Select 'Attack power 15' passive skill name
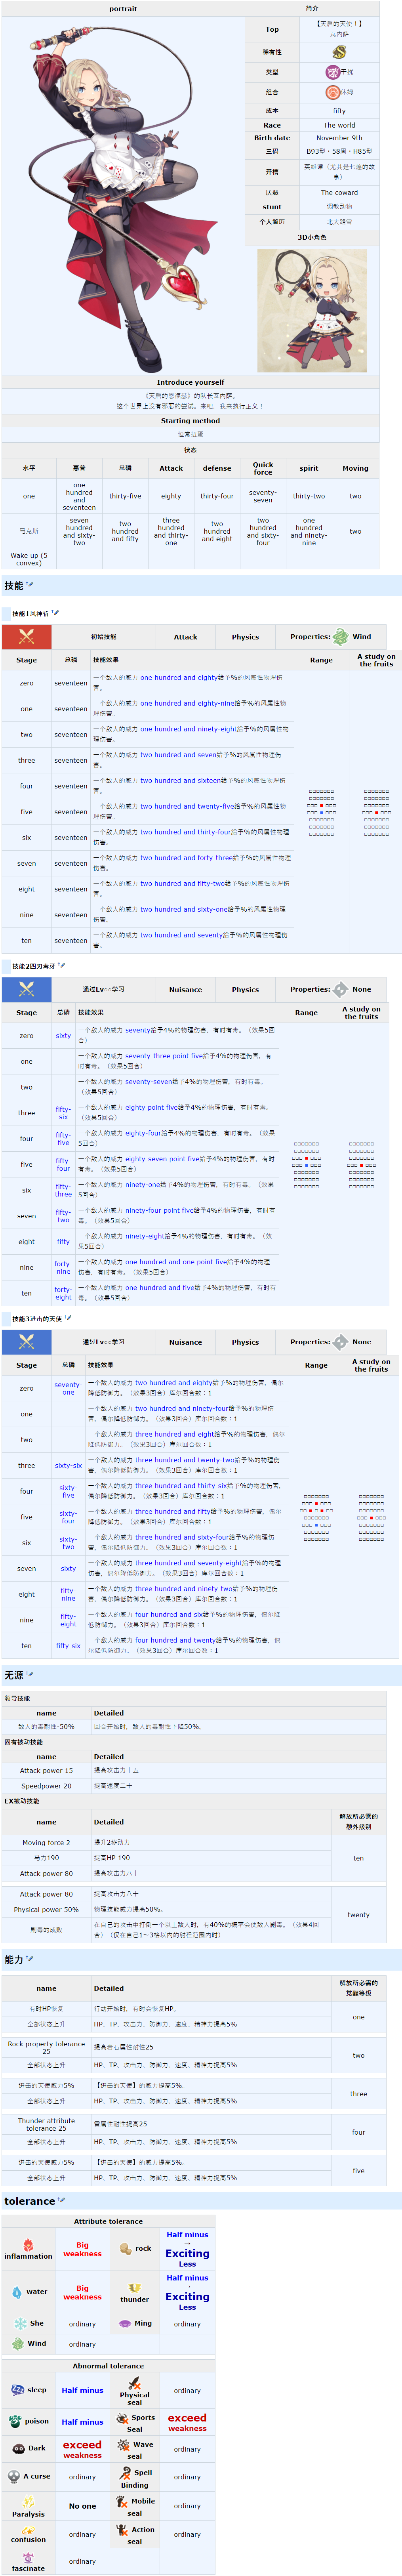 point(46,1770)
